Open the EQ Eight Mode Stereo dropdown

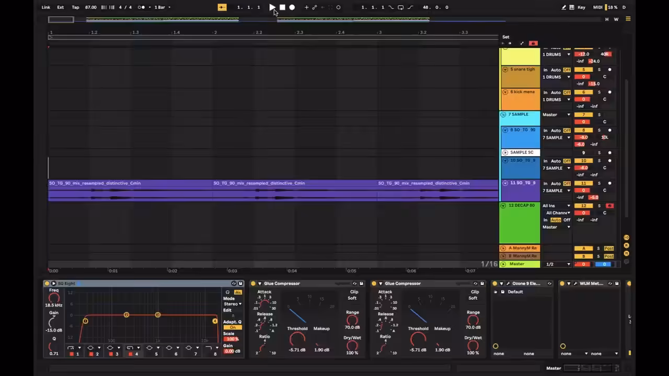(233, 304)
